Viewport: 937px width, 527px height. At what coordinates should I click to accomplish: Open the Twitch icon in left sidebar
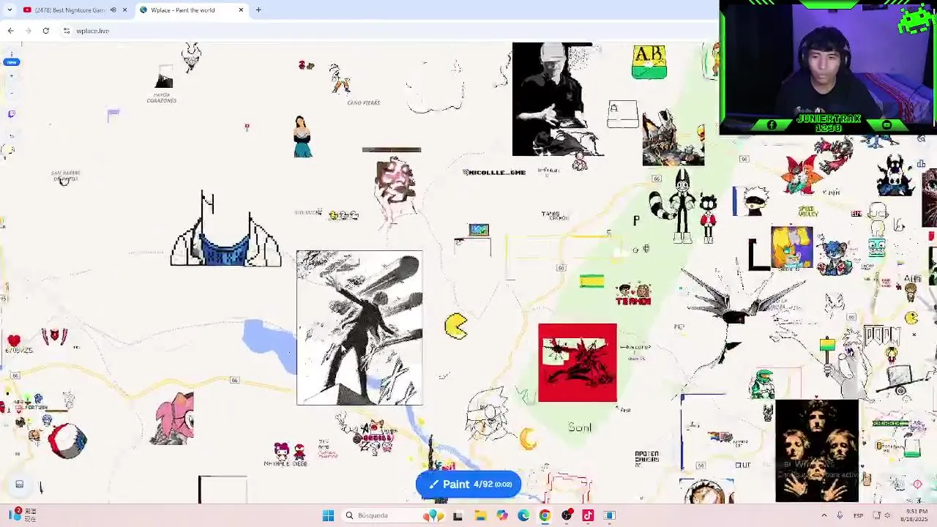[x=11, y=114]
